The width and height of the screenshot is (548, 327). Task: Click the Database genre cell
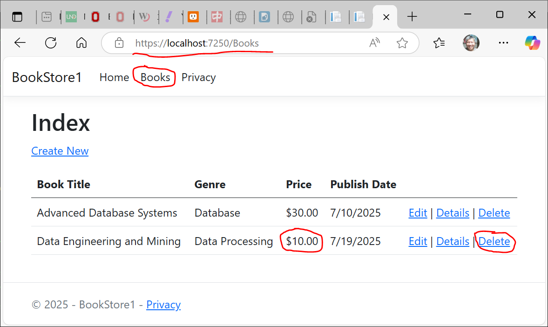point(217,212)
